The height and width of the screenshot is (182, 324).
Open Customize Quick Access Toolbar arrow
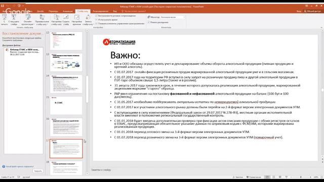(23, 6)
